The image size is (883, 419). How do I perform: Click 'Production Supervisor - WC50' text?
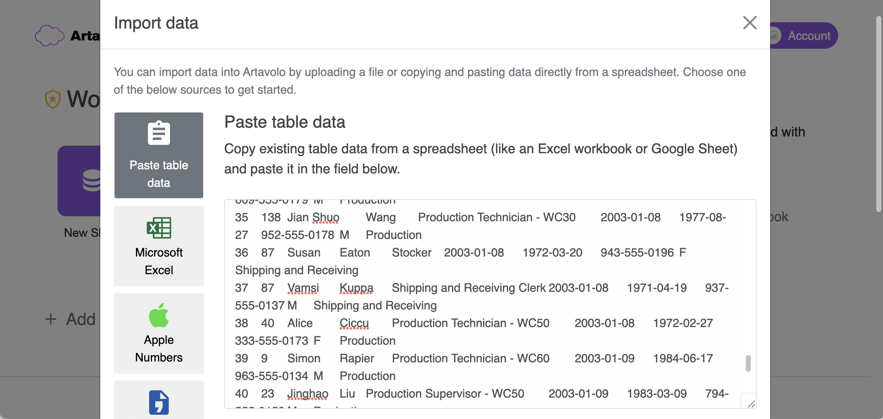coord(445,394)
